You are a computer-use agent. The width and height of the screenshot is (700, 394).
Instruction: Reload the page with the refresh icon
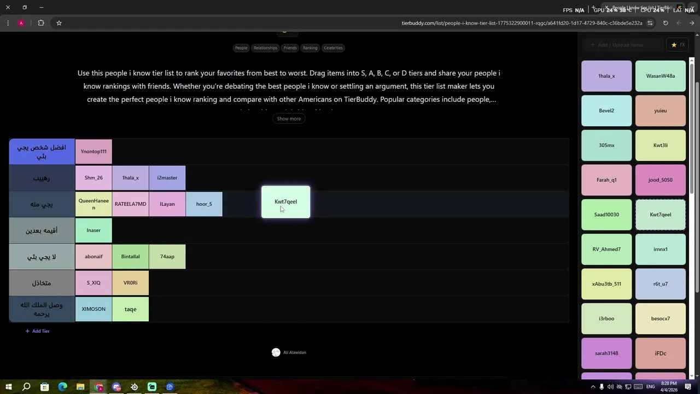pos(666,23)
